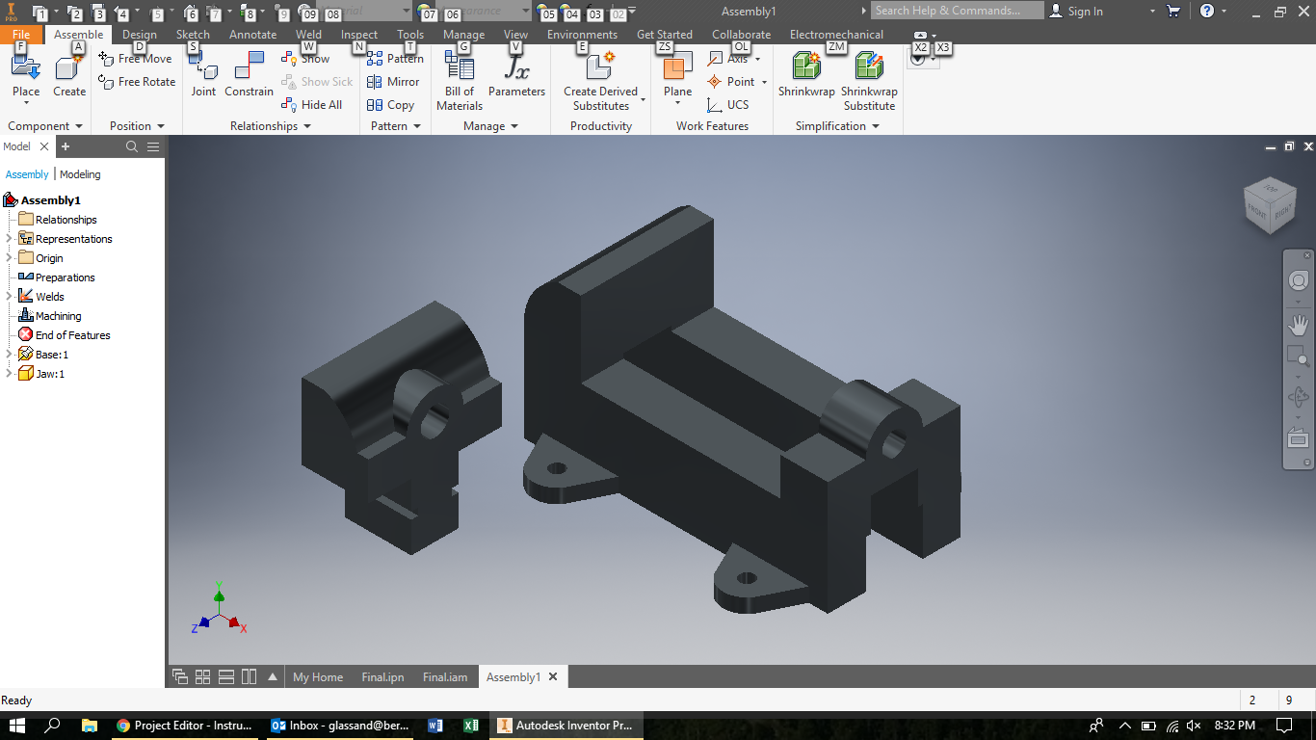This screenshot has height=740, width=1316.
Task: Click the shopping cart icon in title bar
Action: click(1172, 11)
